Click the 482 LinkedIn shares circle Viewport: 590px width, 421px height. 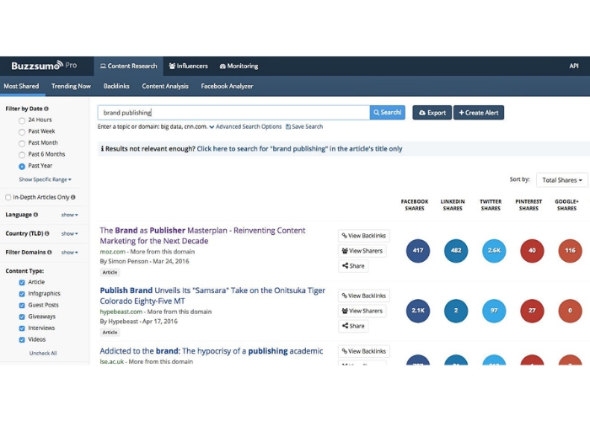pyautogui.click(x=456, y=251)
